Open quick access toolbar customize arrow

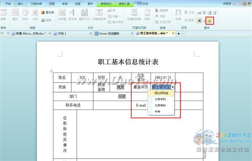pos(8,34)
